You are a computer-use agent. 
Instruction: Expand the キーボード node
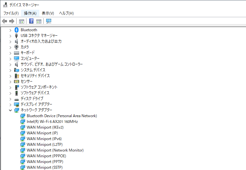(11, 53)
